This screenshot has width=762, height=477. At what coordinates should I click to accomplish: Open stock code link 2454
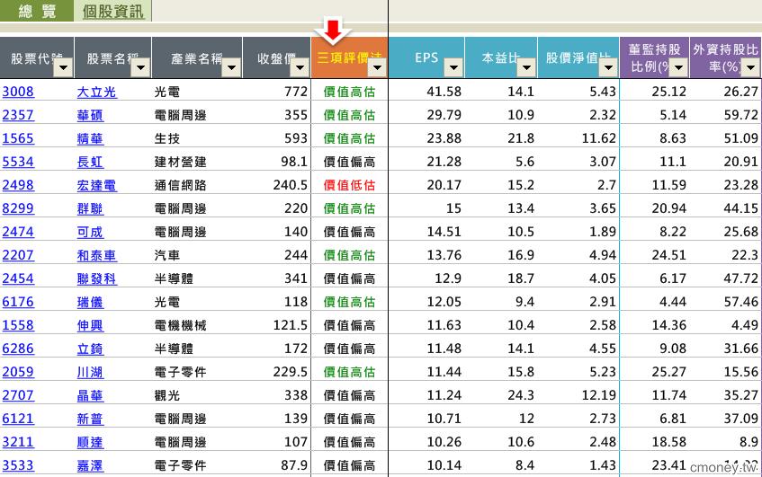(18, 278)
